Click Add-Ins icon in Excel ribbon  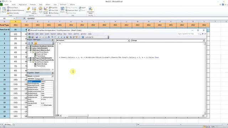coord(28,10)
